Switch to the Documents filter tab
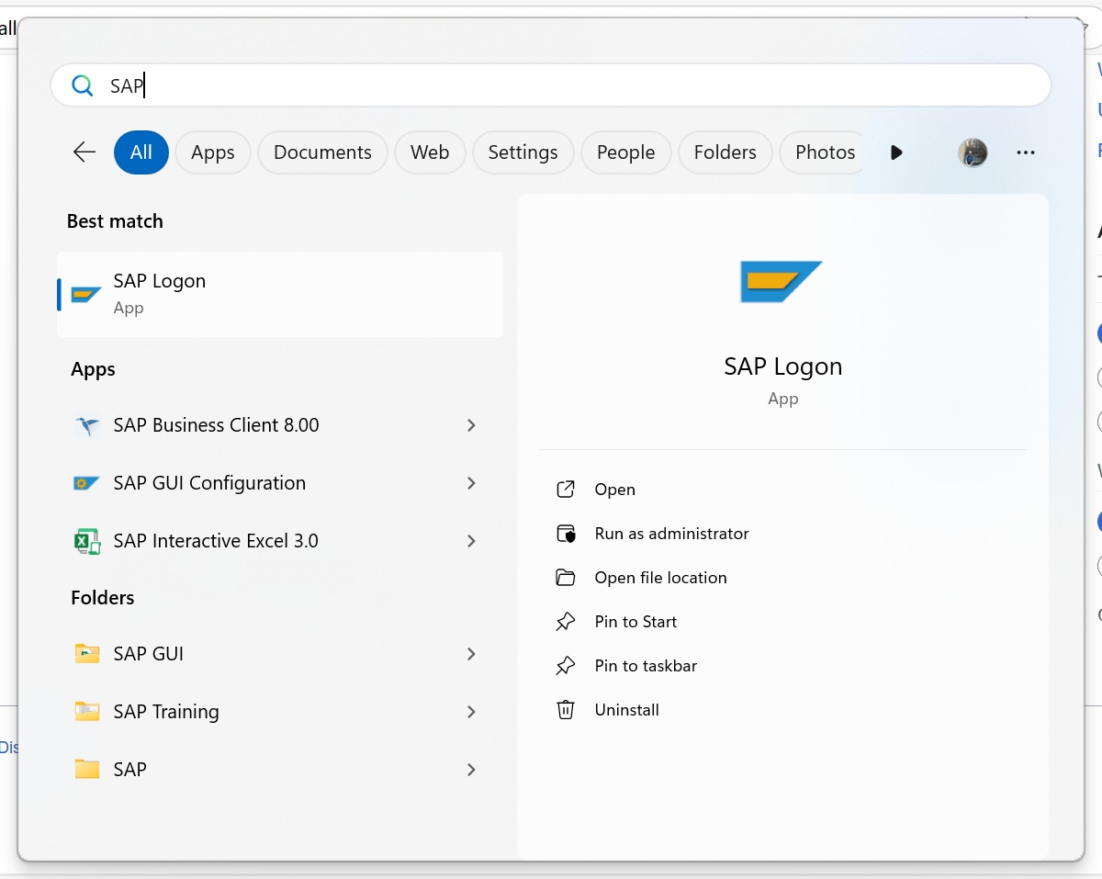 (322, 152)
